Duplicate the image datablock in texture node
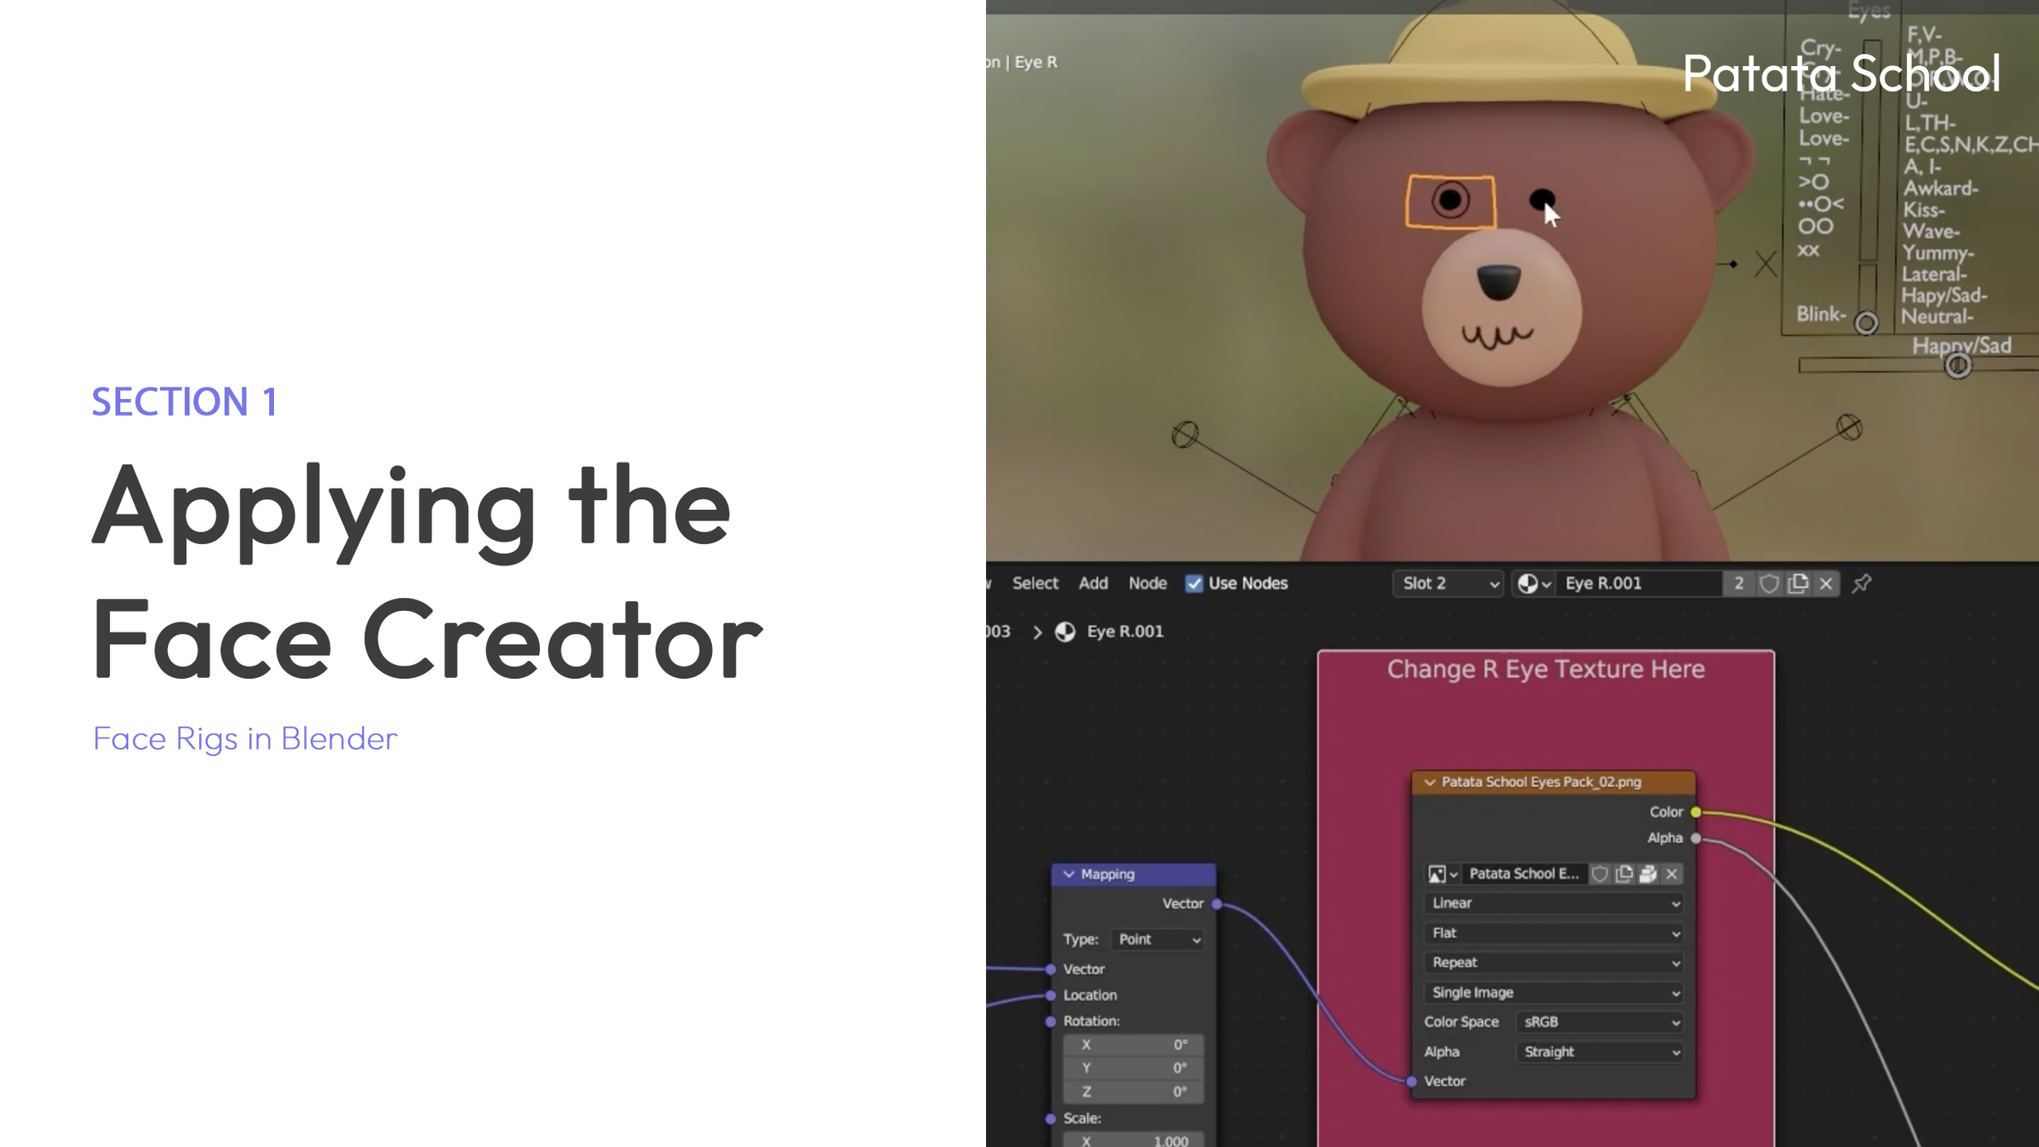The image size is (2039, 1147). click(x=1624, y=874)
